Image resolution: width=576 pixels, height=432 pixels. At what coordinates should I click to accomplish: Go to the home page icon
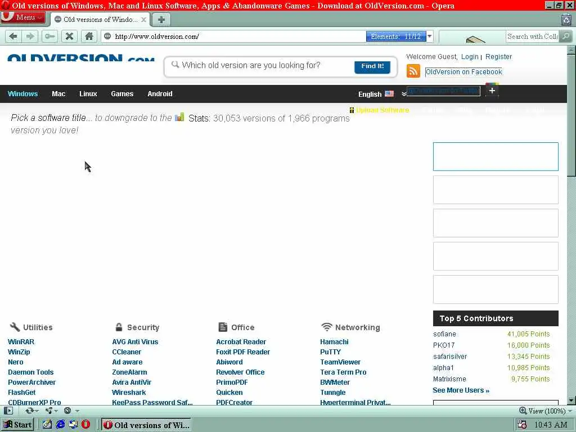(x=89, y=36)
